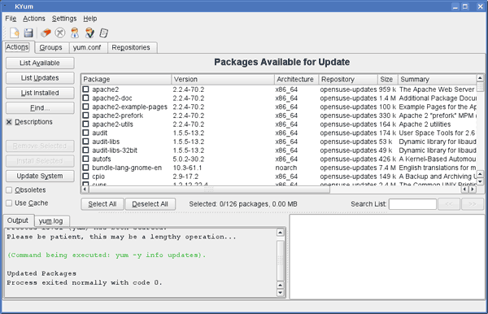Viewport: 488px width, 314px height.
Task: Check the autofs package checkbox
Action: [85, 159]
